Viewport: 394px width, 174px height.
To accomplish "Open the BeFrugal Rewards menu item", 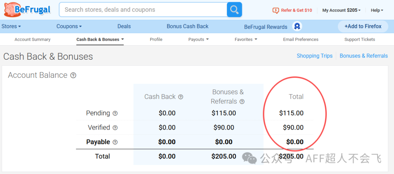I will click(x=266, y=27).
